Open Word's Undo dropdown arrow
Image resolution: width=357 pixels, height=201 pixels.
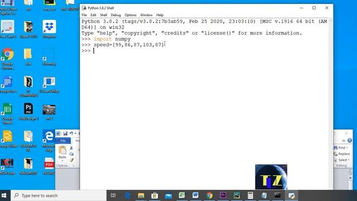(x=75, y=133)
